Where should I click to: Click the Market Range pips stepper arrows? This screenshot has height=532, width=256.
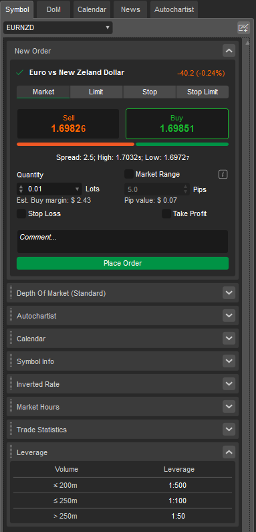185,189
